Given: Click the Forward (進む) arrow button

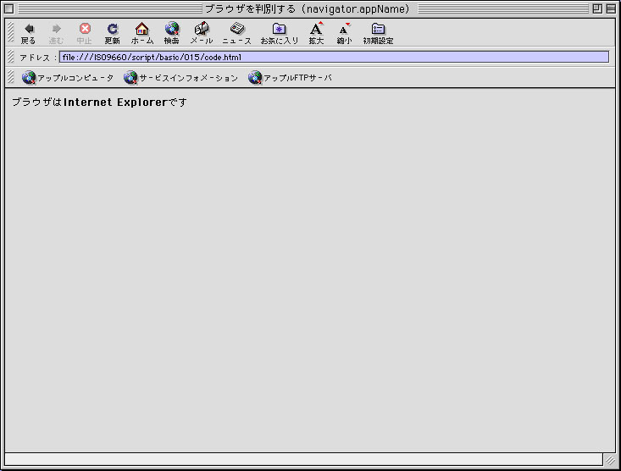Looking at the screenshot, I should point(56,33).
